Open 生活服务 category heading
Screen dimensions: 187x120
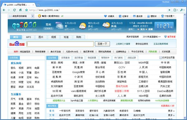(16, 94)
